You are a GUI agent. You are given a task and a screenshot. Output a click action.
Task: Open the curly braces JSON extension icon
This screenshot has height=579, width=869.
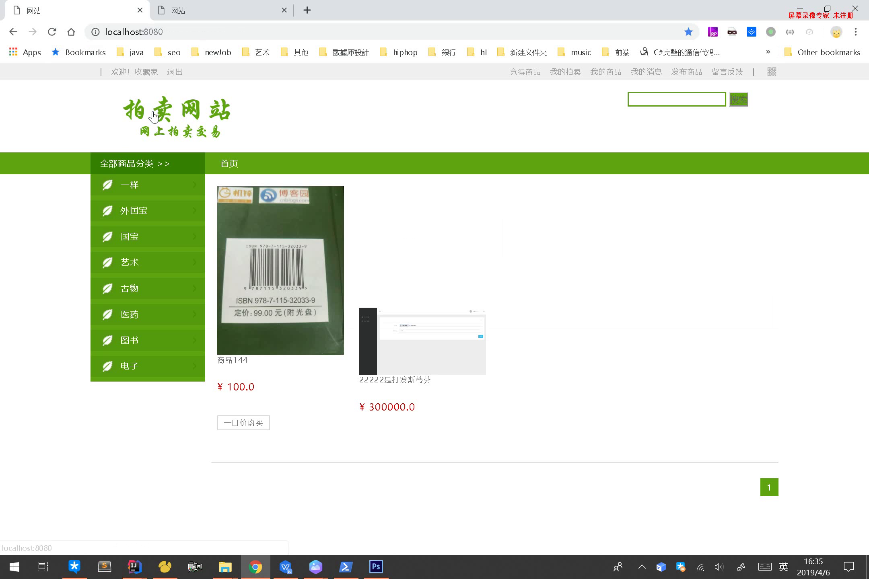(790, 32)
